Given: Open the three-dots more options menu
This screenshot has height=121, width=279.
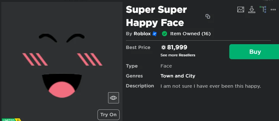Looking at the screenshot, I should click(273, 10).
